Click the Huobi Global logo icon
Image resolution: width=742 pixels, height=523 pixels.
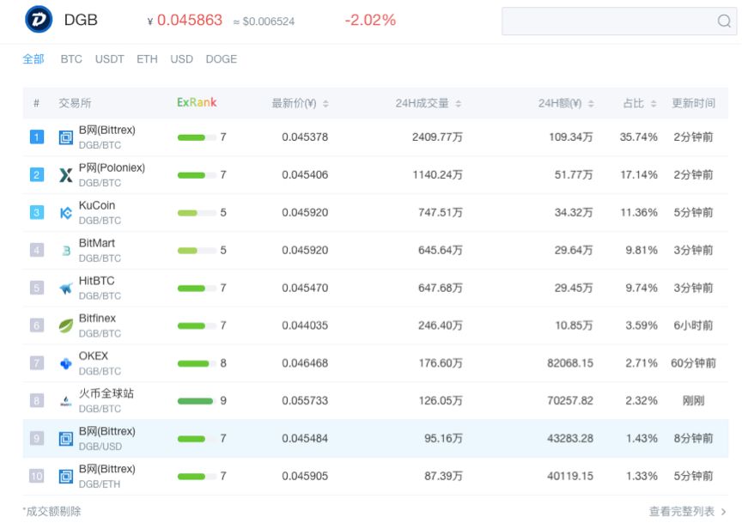tap(66, 401)
